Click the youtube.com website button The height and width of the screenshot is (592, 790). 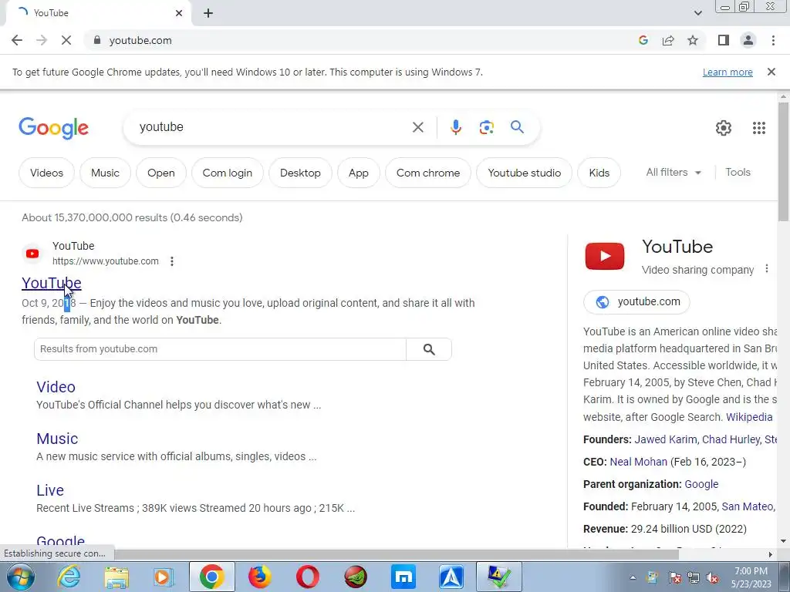pyautogui.click(x=636, y=301)
